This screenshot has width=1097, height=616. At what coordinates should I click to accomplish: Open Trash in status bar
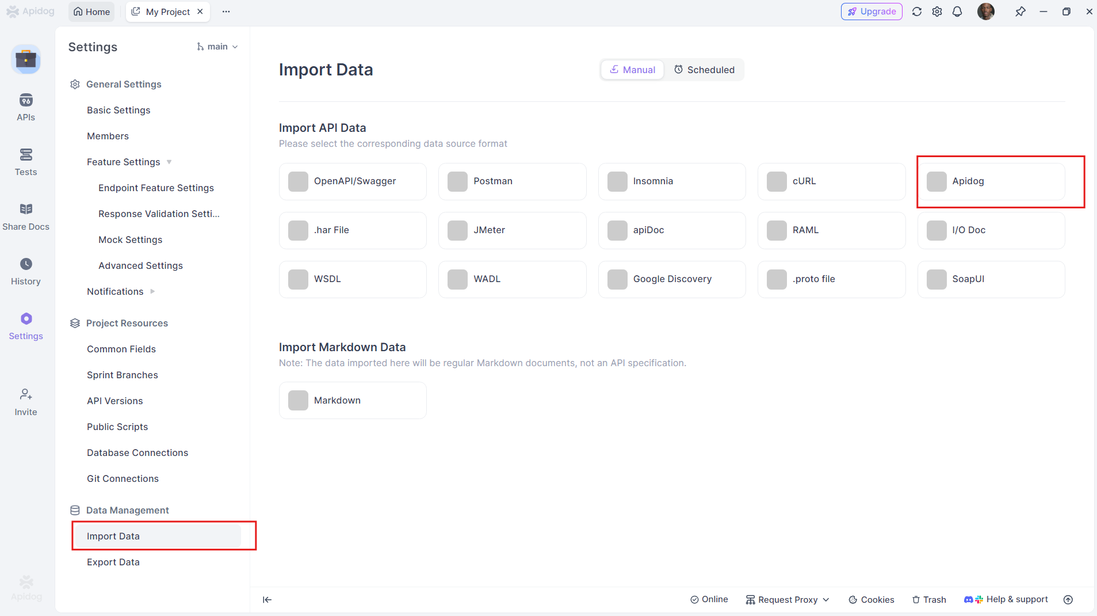929,599
